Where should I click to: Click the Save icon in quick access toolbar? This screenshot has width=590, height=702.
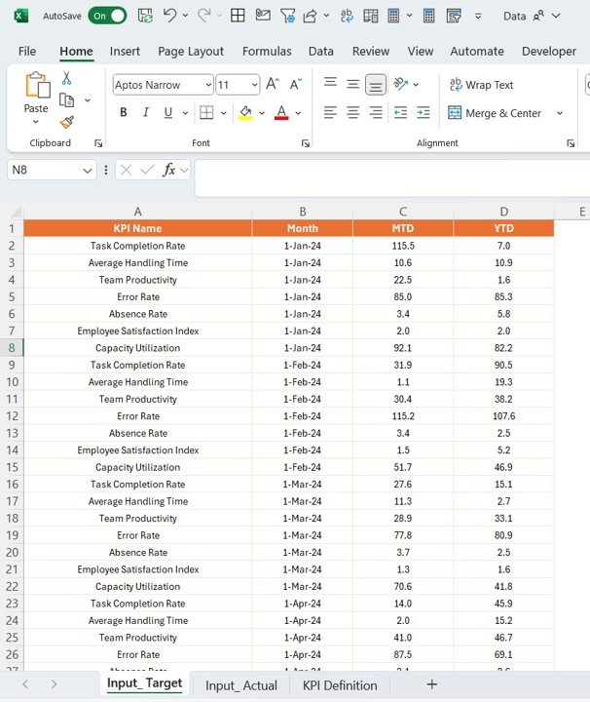coord(145,17)
